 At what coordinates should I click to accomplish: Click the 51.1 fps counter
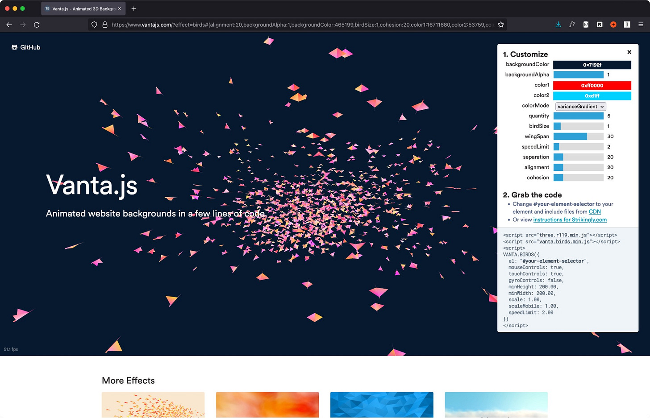(11, 349)
